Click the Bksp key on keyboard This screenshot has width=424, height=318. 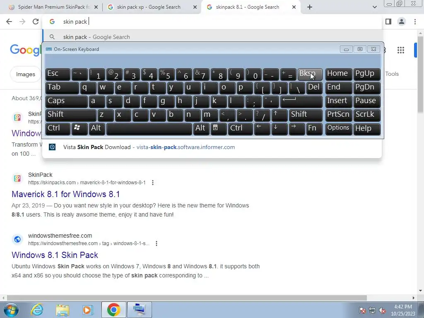pyautogui.click(x=310, y=75)
